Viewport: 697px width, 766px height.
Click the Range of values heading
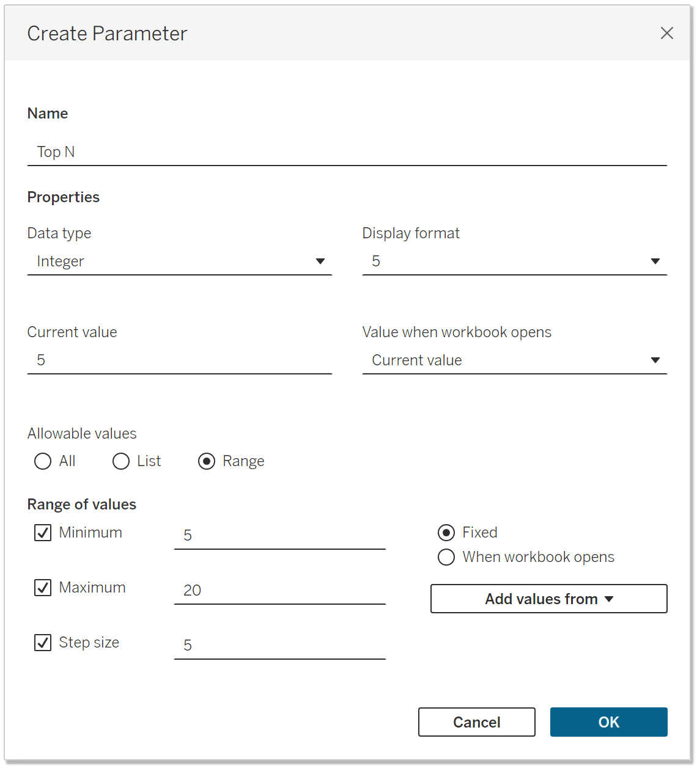pos(82,505)
